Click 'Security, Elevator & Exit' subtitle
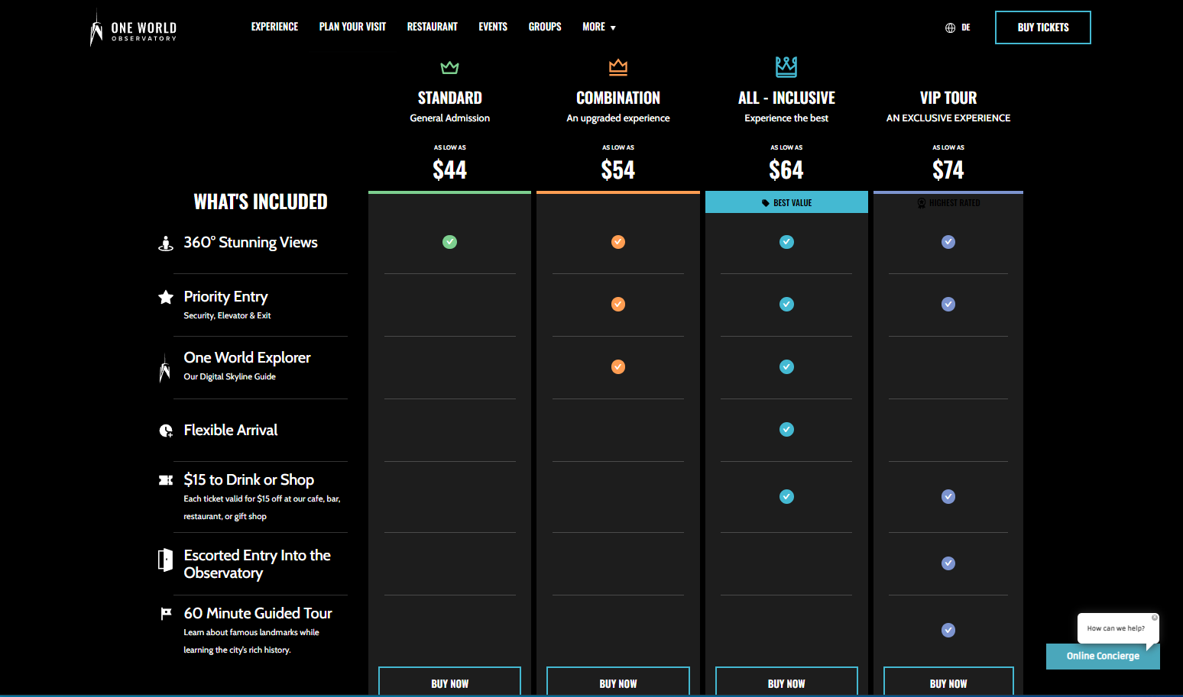This screenshot has height=697, width=1183. pyautogui.click(x=227, y=315)
